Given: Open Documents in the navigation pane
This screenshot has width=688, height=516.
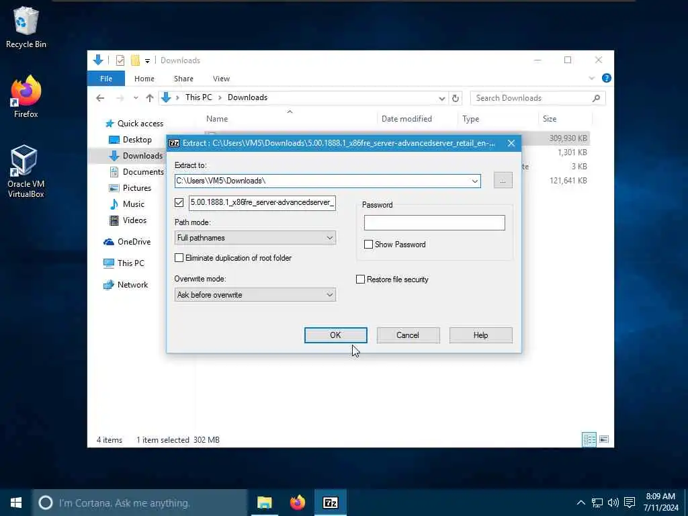Looking at the screenshot, I should (x=136, y=172).
